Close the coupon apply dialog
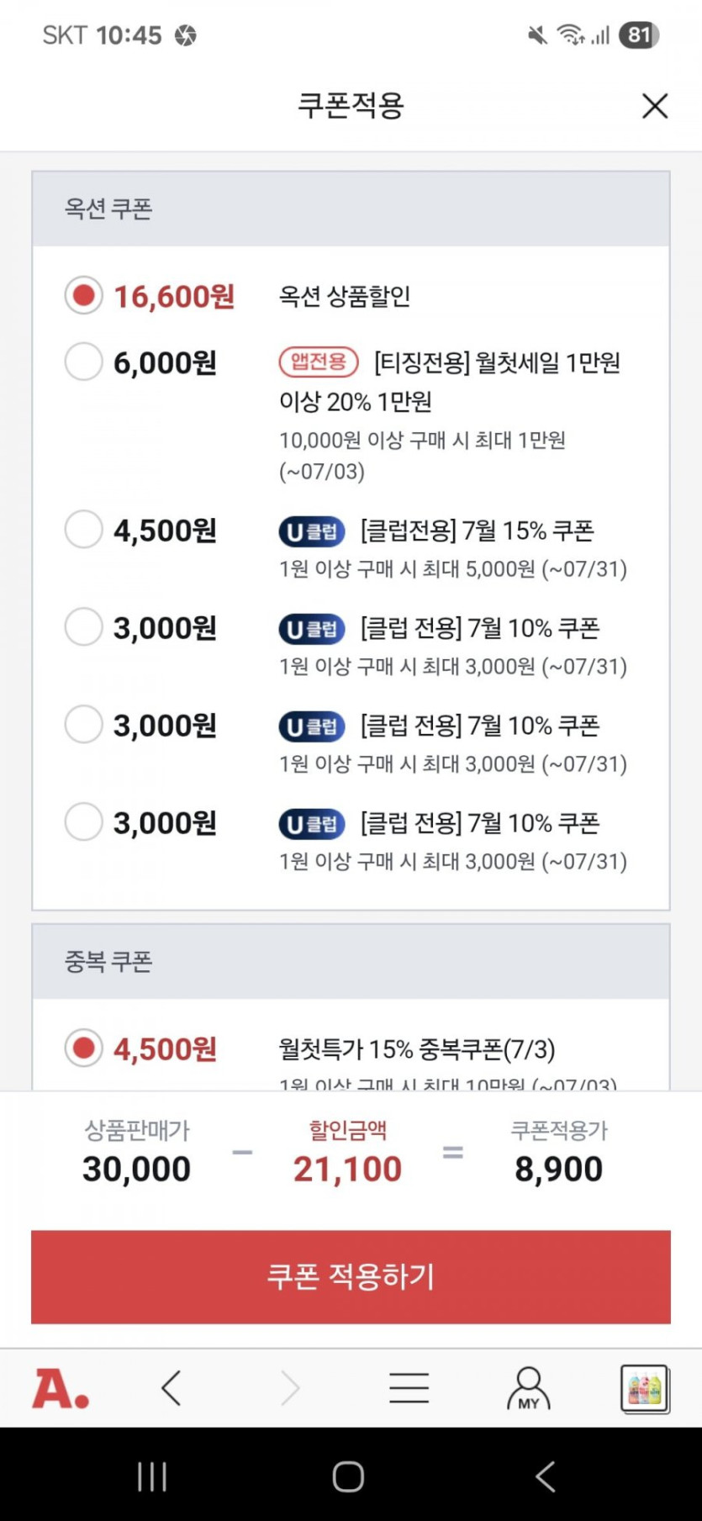The image size is (702, 1521). coord(654,106)
